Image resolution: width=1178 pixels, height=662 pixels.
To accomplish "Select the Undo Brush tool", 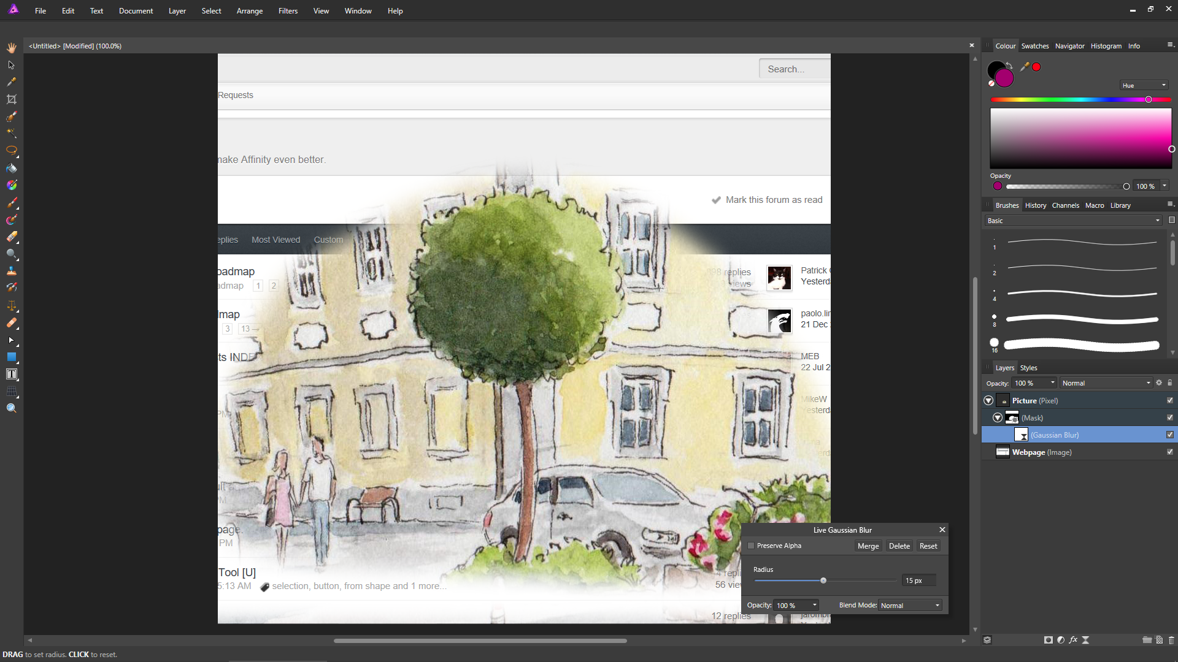I will 12,288.
